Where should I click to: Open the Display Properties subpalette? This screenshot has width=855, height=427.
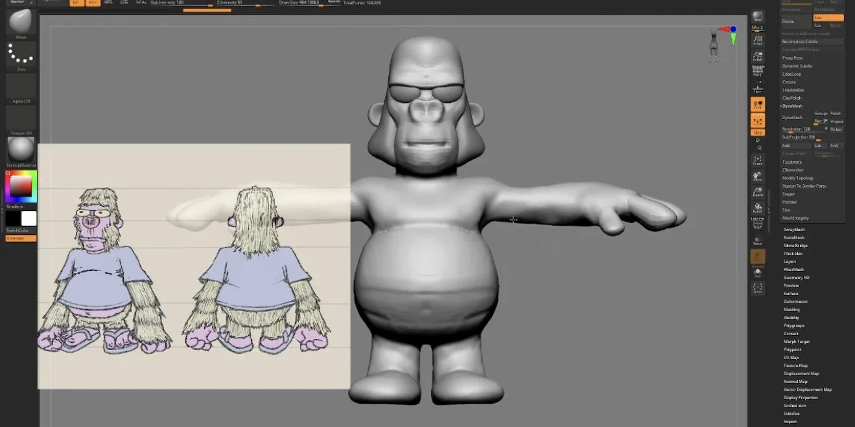pyautogui.click(x=801, y=397)
